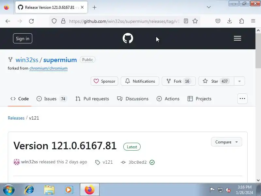Open commit 3bc8ed2
This screenshot has height=196, width=261.
[x=137, y=162]
